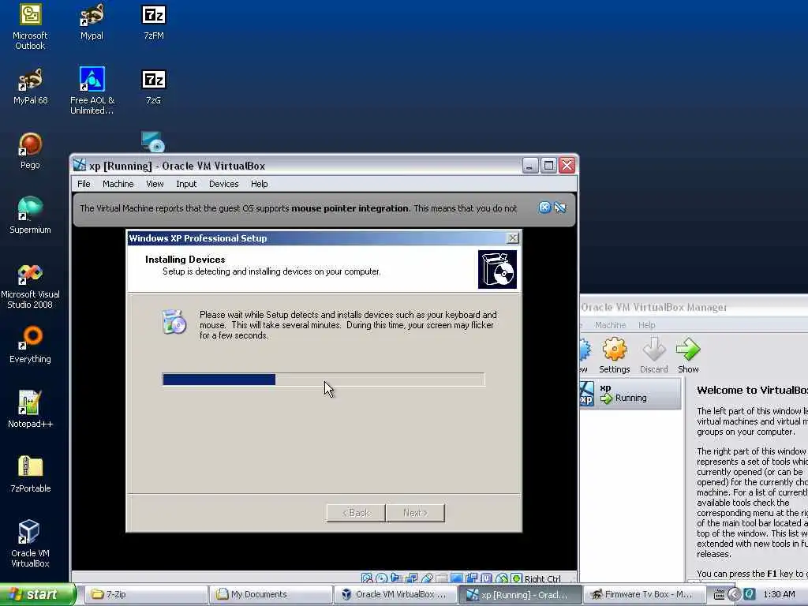Launch Oracle VM VirtualBox desktop icon
This screenshot has width=808, height=606.
point(30,544)
